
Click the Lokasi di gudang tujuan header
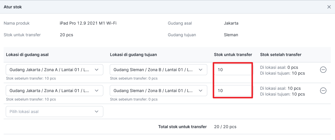(133, 55)
